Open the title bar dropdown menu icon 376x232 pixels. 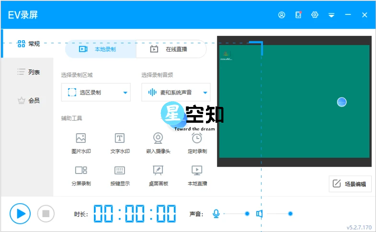click(331, 15)
